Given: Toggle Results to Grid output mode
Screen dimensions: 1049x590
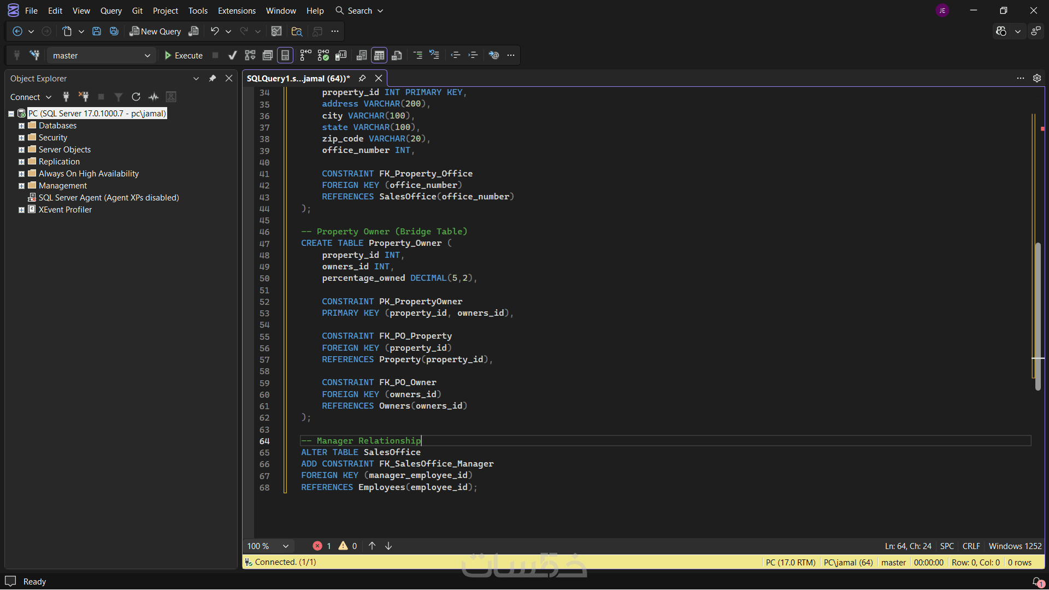Looking at the screenshot, I should pyautogui.click(x=379, y=55).
